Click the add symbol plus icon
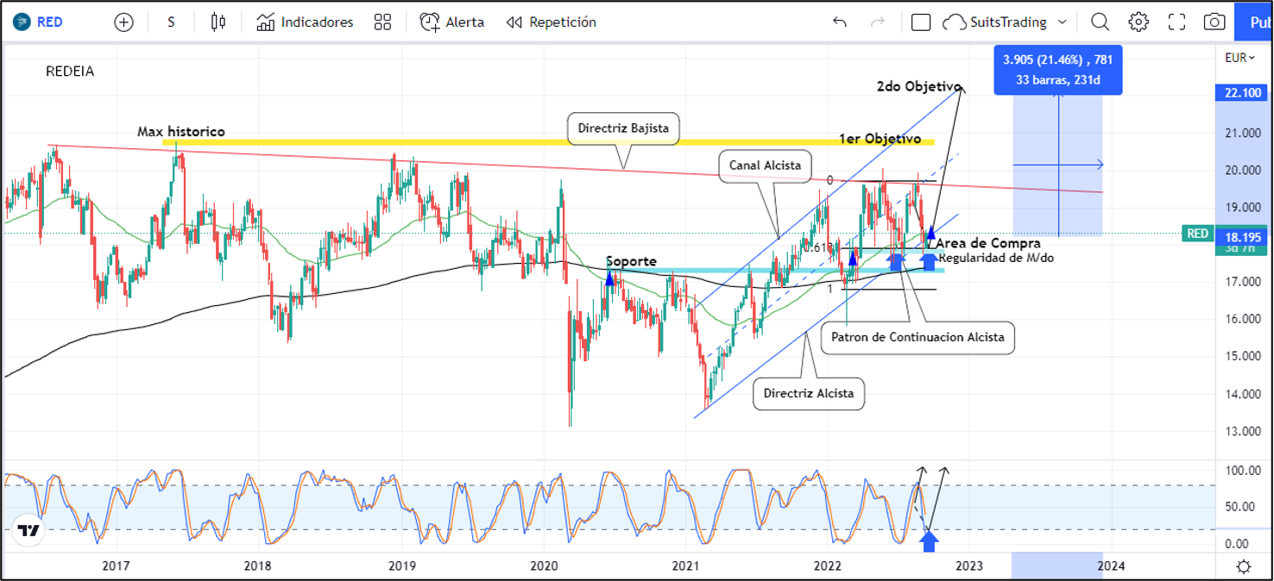This screenshot has height=581, width=1274. coord(123,22)
